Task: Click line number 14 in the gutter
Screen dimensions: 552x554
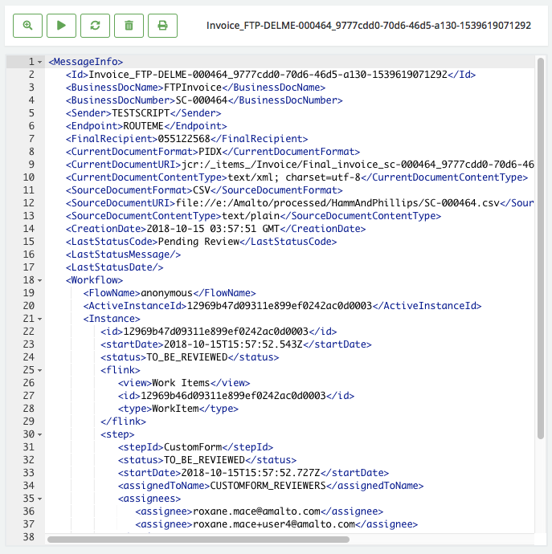Action: (x=30, y=229)
